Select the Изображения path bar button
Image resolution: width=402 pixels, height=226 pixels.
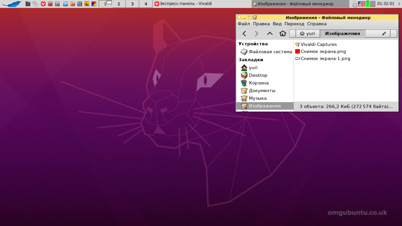(x=343, y=34)
